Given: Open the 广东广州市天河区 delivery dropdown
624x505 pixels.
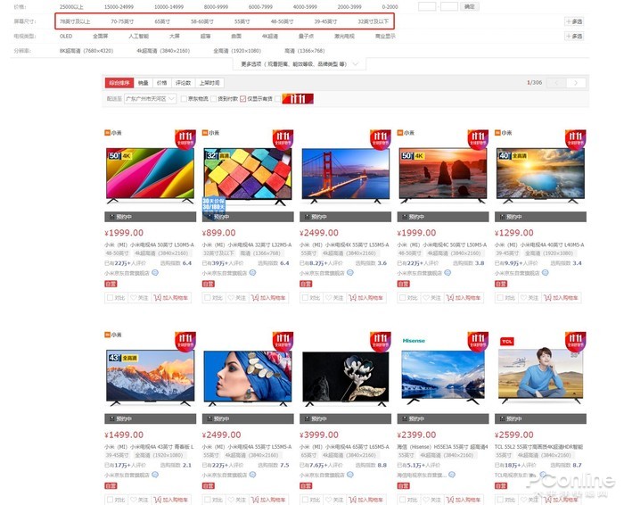Looking at the screenshot, I should click(x=150, y=98).
